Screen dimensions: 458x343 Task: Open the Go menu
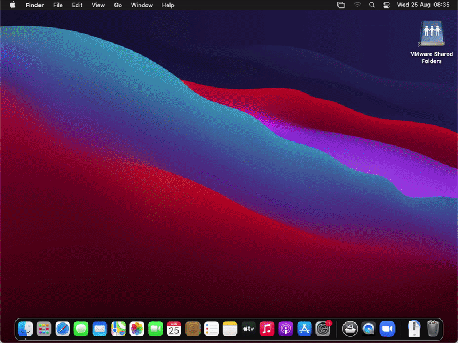[x=118, y=5]
